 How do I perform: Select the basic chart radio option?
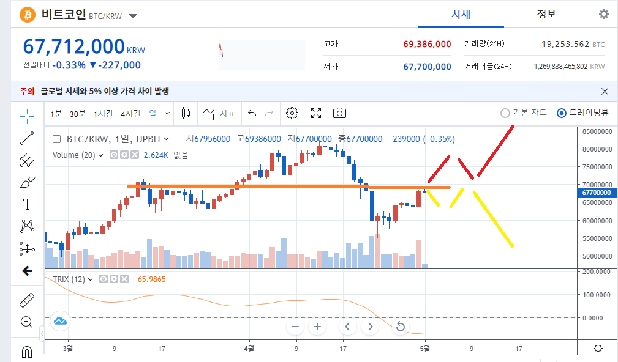[505, 113]
